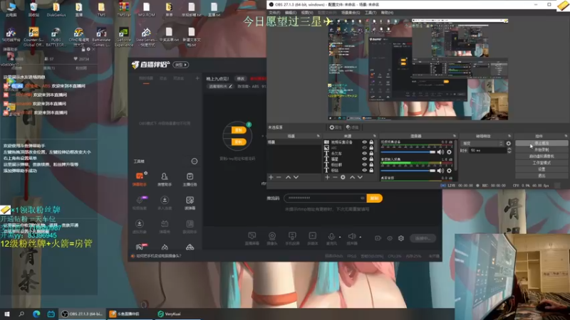Image resolution: width=570 pixels, height=320 pixels.
Task: Open the microphone options arrow in the bottom toolbar
Action: pyautogui.click(x=340, y=237)
